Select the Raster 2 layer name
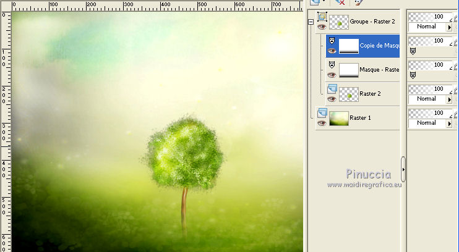Image resolution: width=459 pixels, height=252 pixels. [370, 94]
